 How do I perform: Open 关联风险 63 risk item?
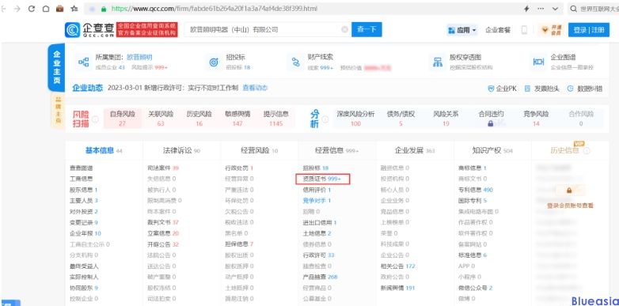coord(161,119)
